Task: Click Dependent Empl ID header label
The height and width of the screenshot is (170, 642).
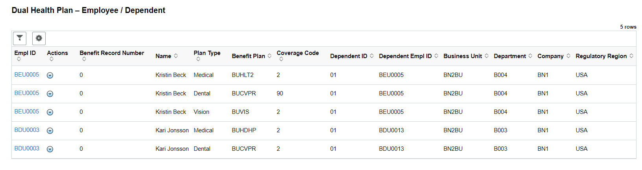Action: pyautogui.click(x=405, y=56)
